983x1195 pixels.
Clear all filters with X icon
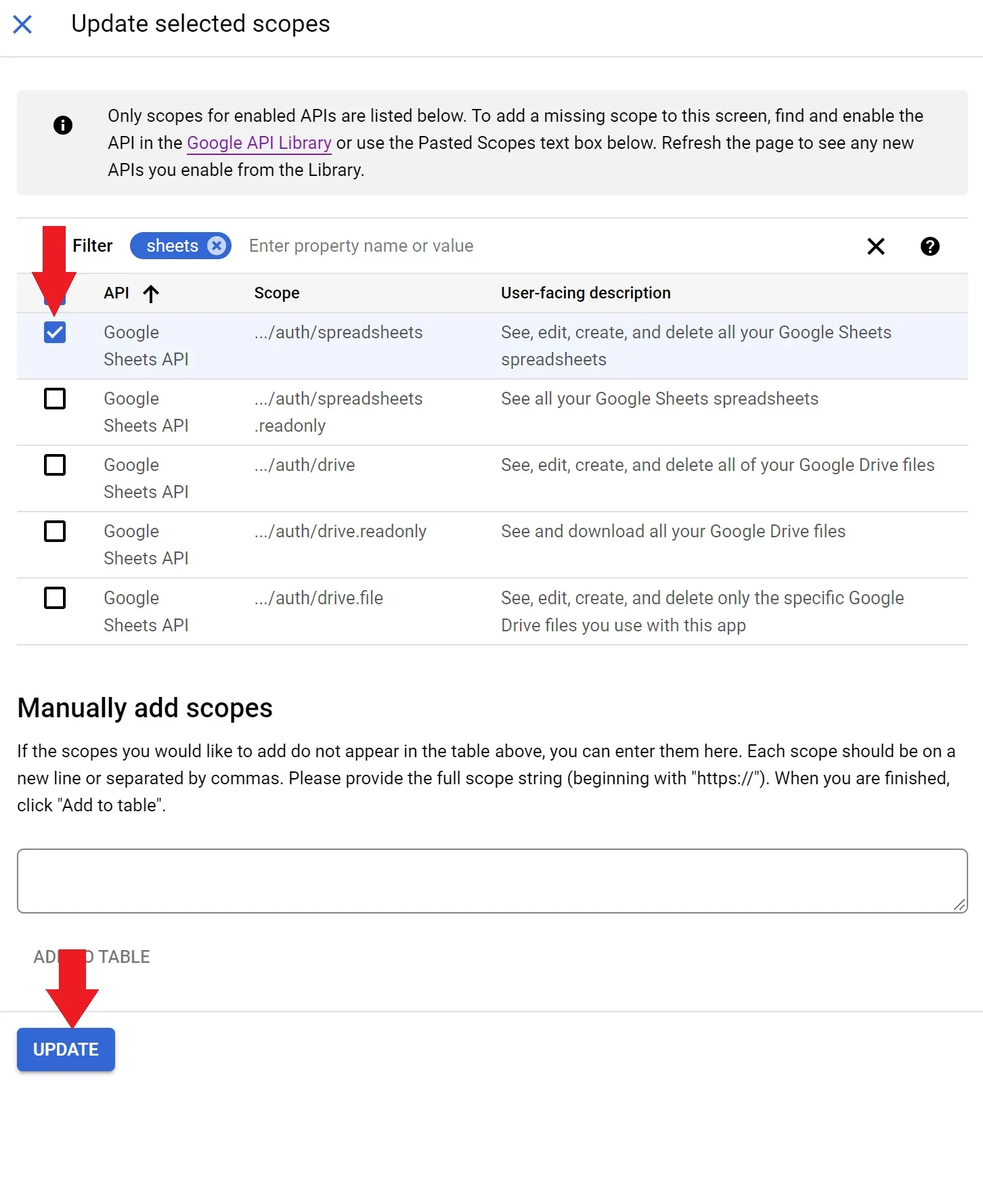point(875,246)
